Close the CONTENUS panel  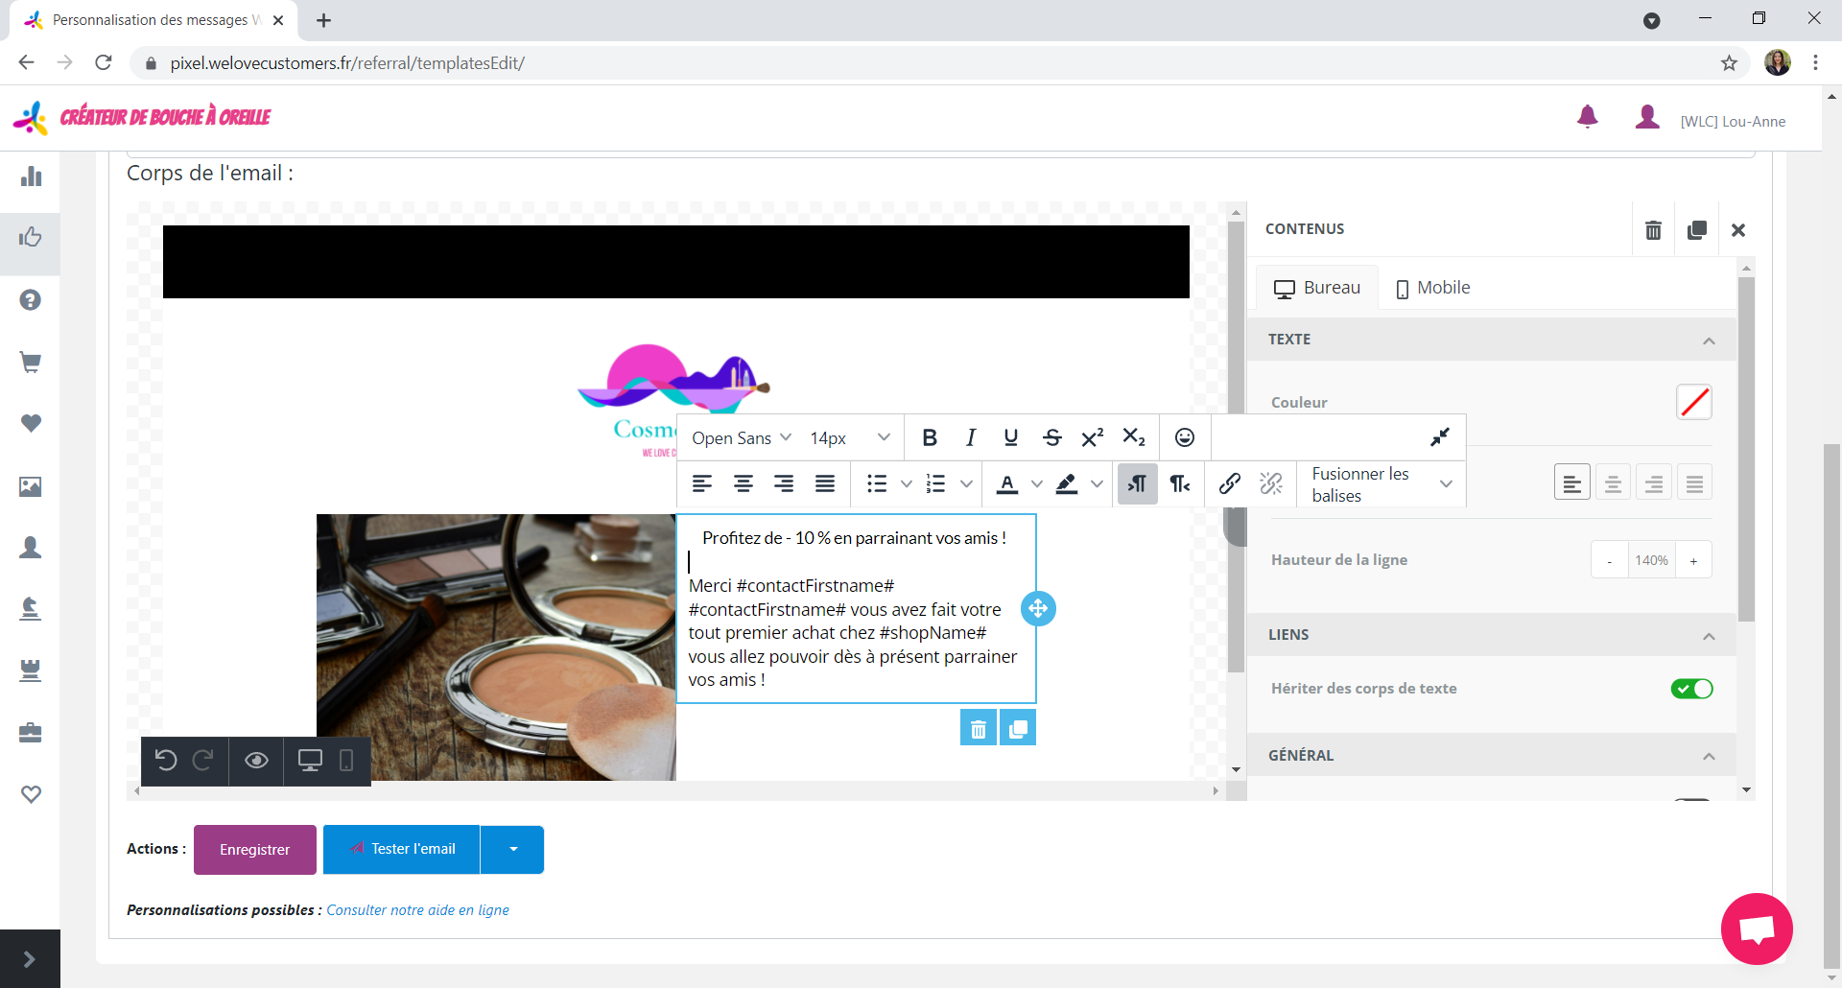point(1738,230)
